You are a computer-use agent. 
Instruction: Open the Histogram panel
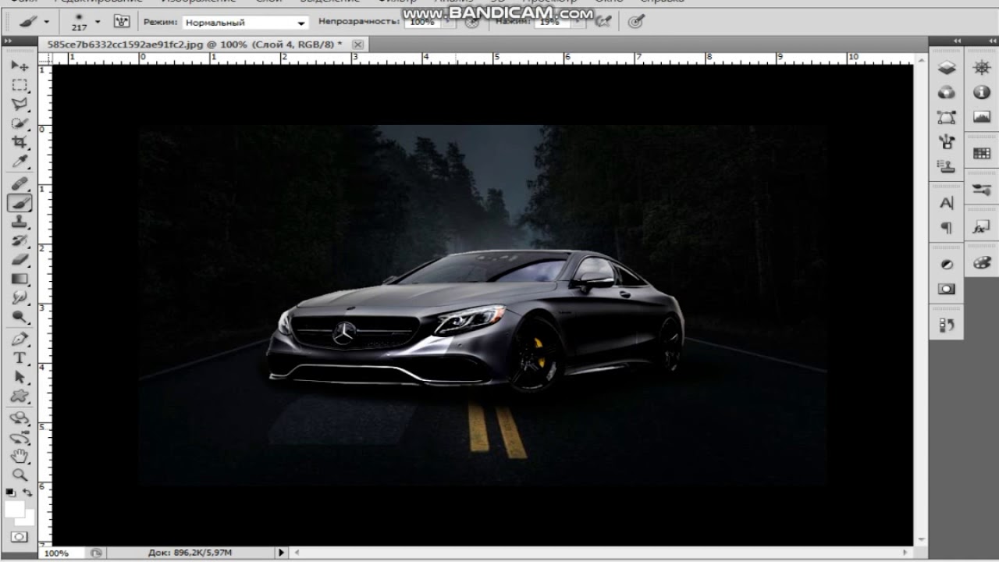click(982, 118)
